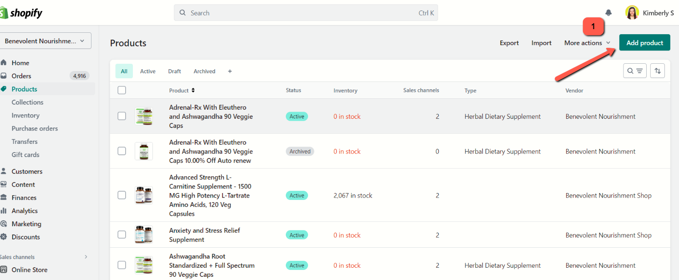Click the Add product button
The height and width of the screenshot is (280, 679).
click(644, 42)
